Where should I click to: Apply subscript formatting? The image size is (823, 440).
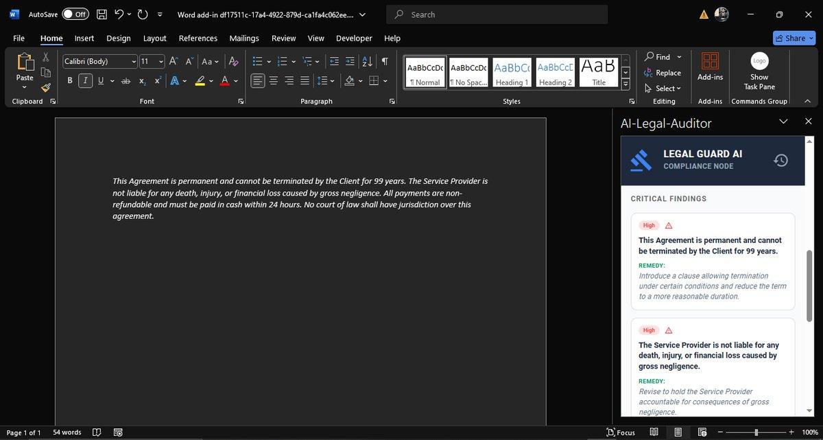click(142, 81)
